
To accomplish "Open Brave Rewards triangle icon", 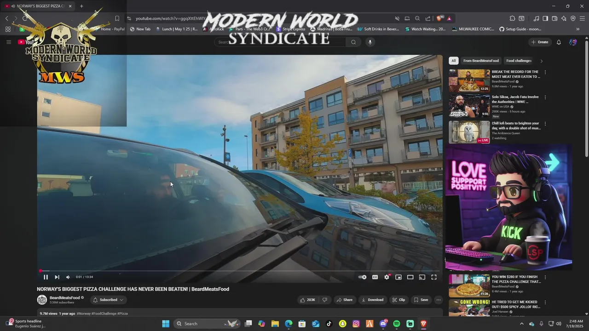I will pos(449,18).
